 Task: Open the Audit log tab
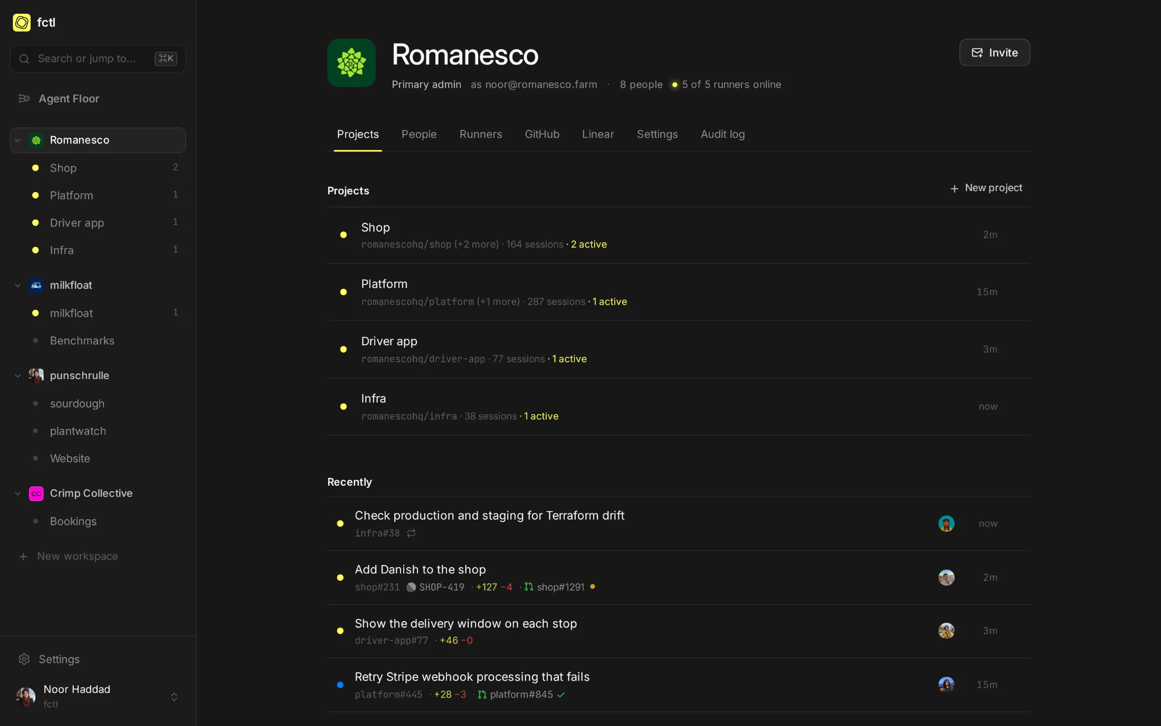pyautogui.click(x=722, y=135)
